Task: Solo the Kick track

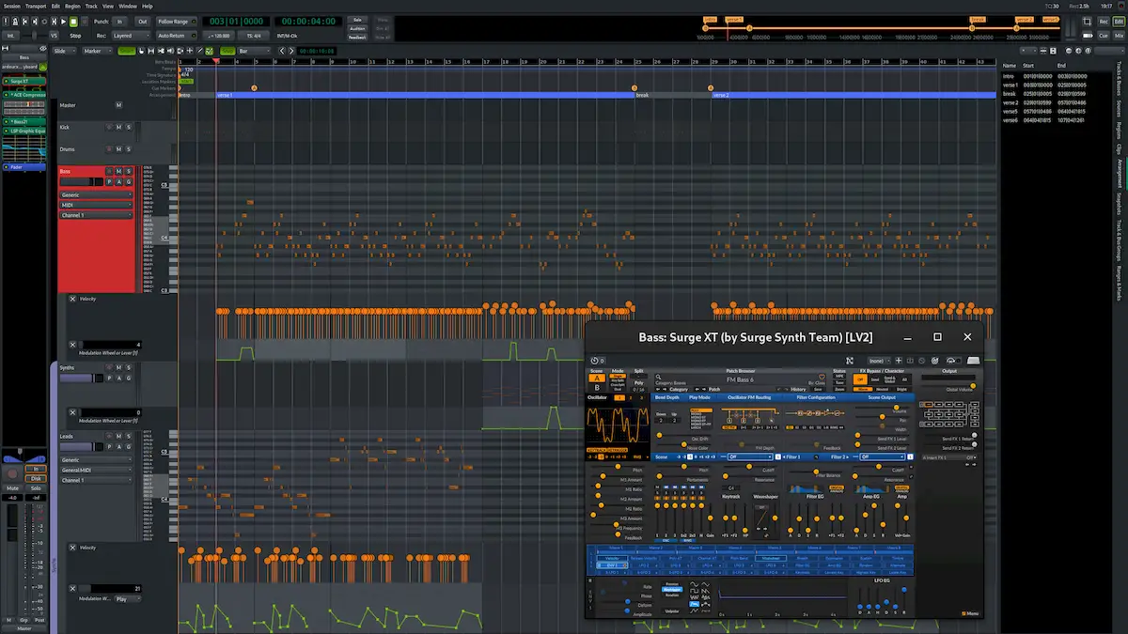Action: pyautogui.click(x=127, y=127)
